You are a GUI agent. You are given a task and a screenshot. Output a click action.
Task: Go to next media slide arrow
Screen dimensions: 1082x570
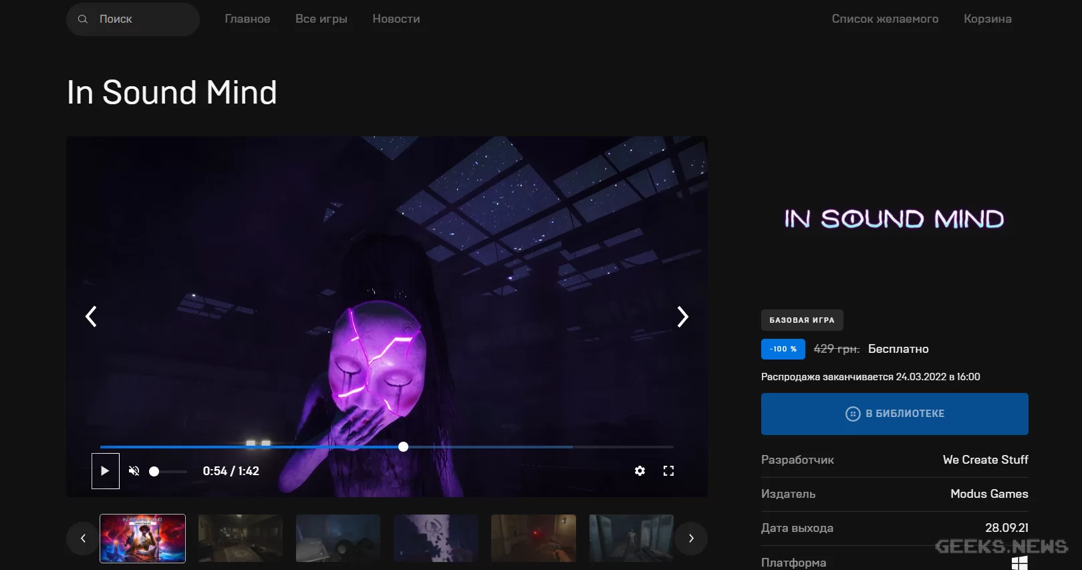point(682,317)
